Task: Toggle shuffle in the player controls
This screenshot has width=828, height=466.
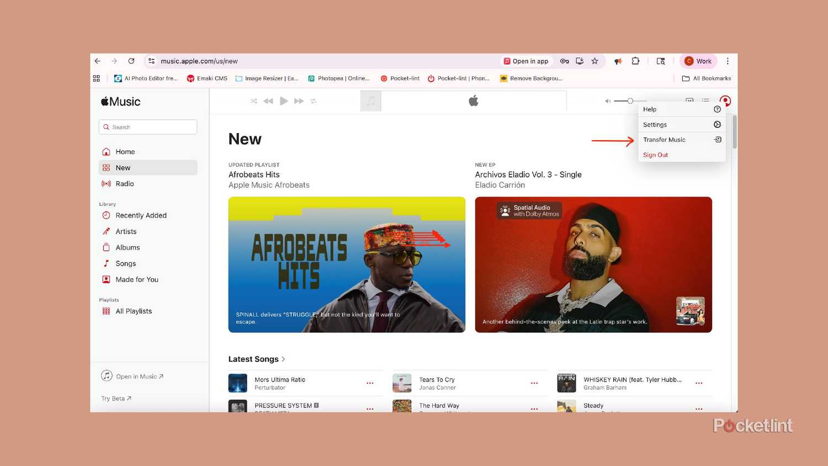Action: (253, 101)
